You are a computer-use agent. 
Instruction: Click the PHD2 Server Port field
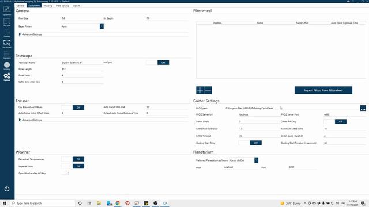pos(344,114)
